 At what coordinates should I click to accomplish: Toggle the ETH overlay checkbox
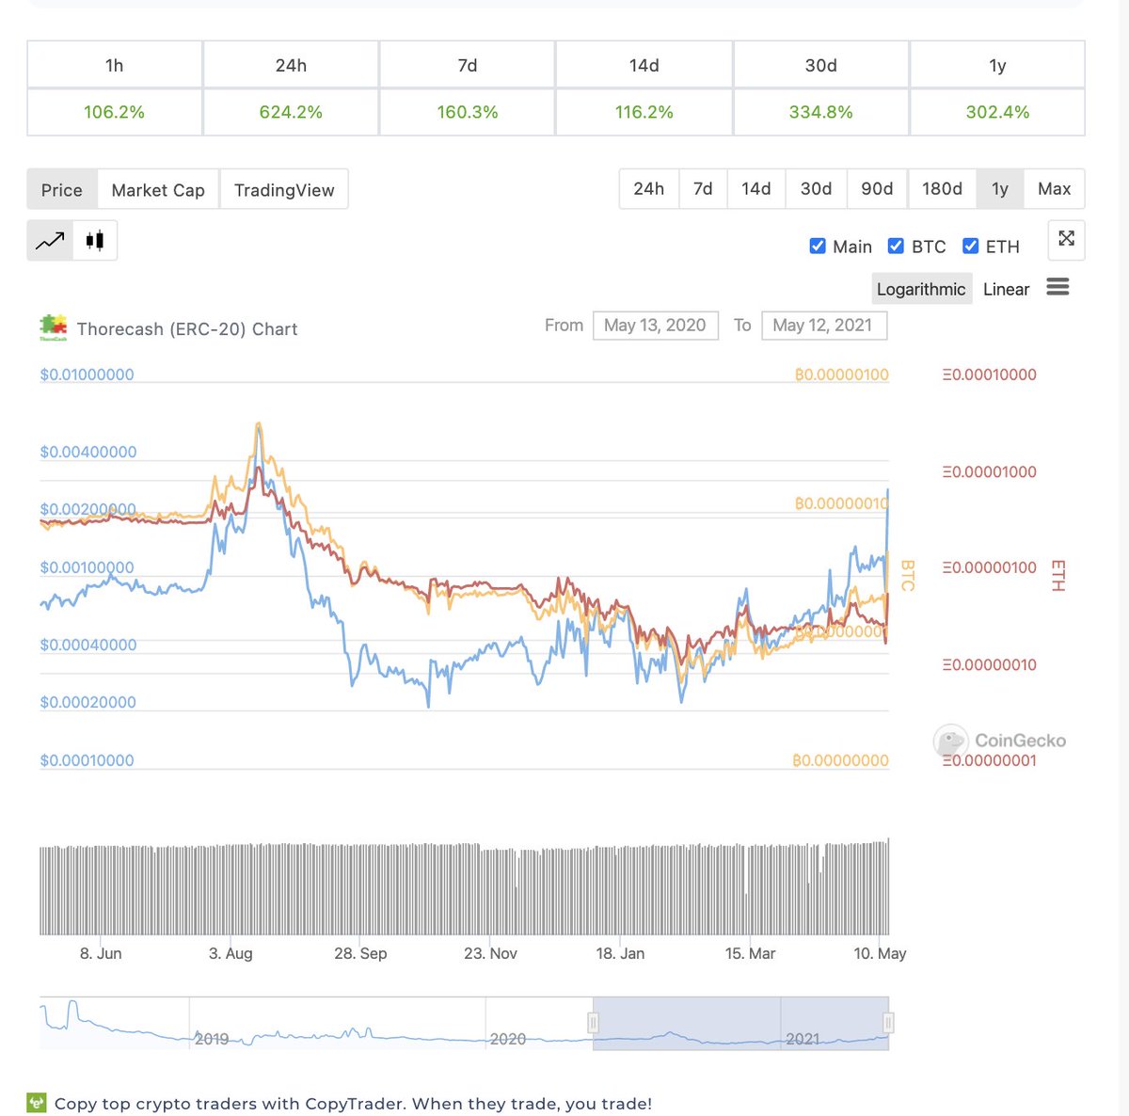[970, 246]
